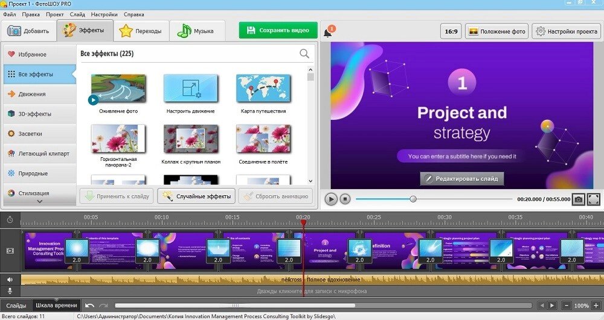The image size is (604, 320).
Task: Select Карта путешествия effect thumbnail
Action: 263,88
